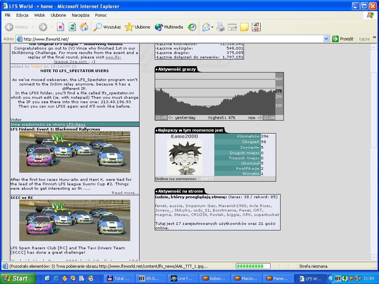Click the NOTE TO LFS_SPECTATOR USERS heading
Image resolution: width=379 pixels, height=284 pixels.
(x=74, y=71)
